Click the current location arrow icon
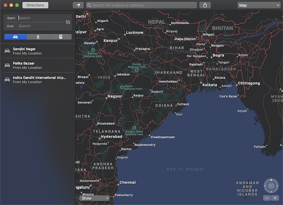 (x=78, y=5)
